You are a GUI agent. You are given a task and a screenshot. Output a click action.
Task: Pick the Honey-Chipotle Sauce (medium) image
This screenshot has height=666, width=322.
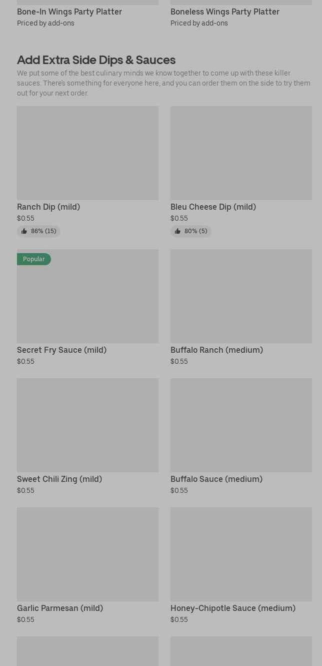[x=241, y=554]
